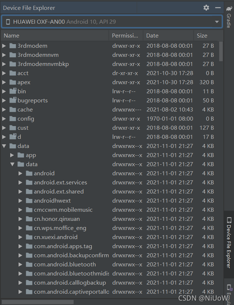Select the acct row name

click(x=23, y=73)
